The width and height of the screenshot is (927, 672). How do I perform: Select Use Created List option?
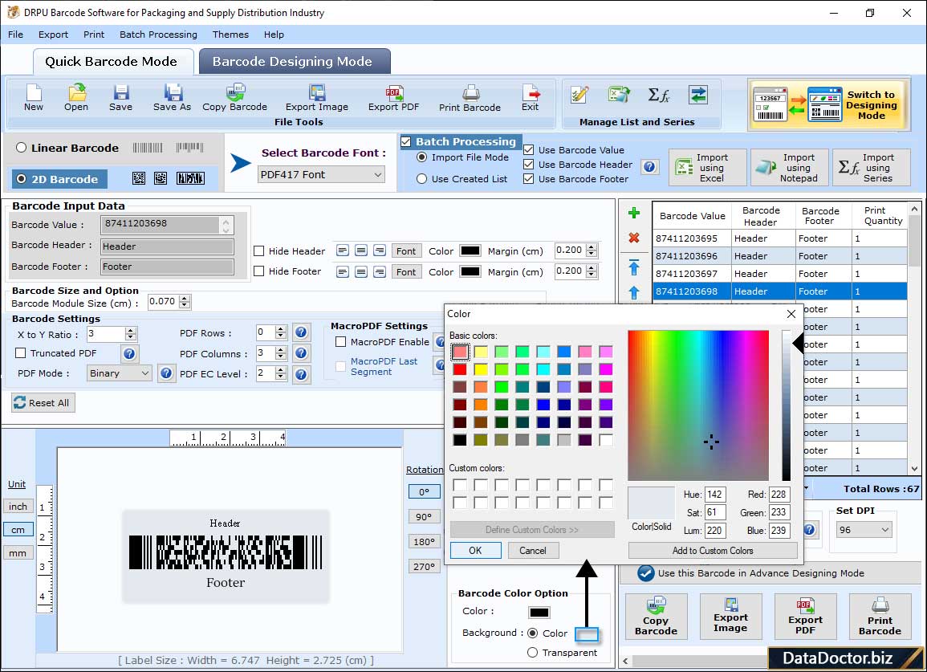421,179
